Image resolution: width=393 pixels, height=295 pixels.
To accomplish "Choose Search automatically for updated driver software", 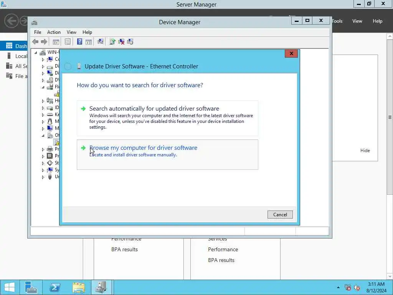I will [167, 118].
